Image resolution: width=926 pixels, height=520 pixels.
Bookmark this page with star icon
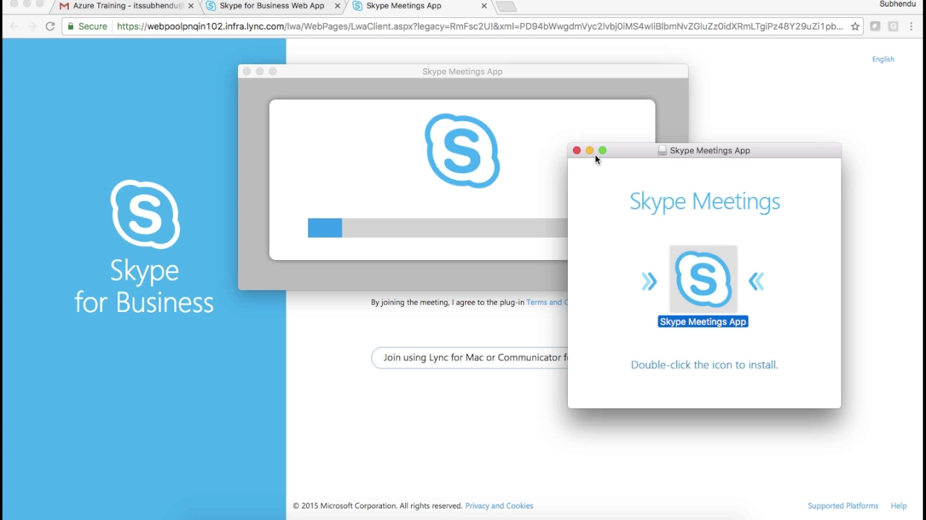click(855, 27)
